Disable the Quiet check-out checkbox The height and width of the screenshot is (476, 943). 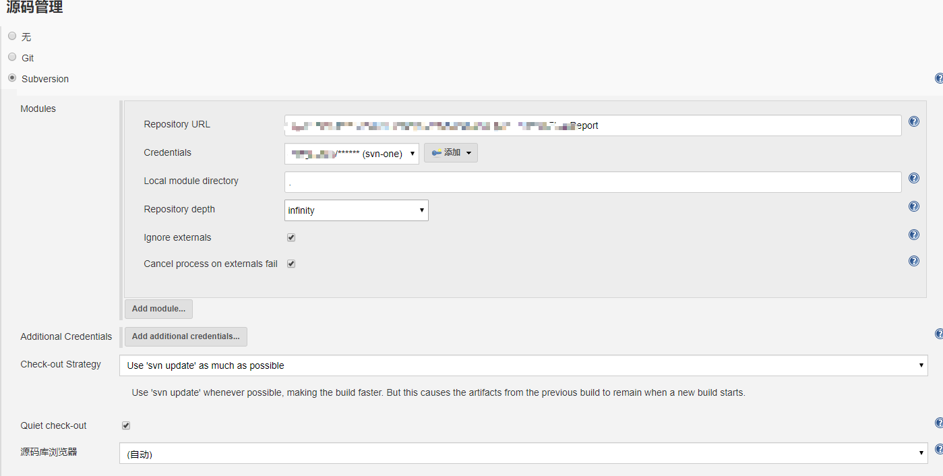[126, 425]
